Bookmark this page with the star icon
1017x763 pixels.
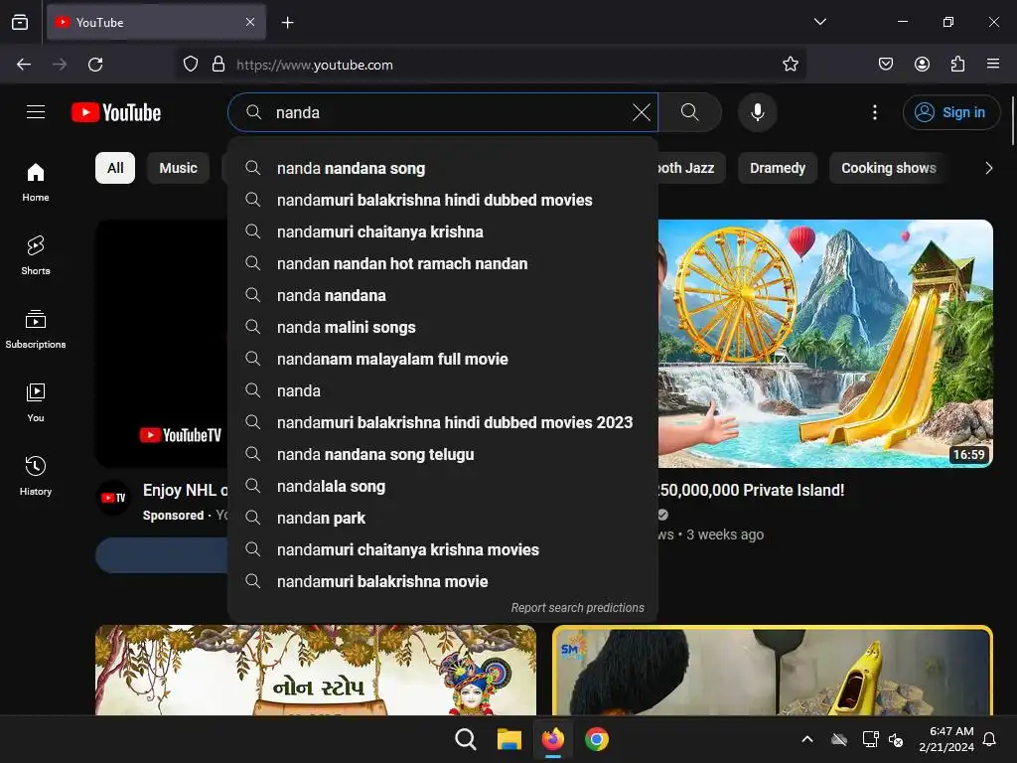coord(790,65)
